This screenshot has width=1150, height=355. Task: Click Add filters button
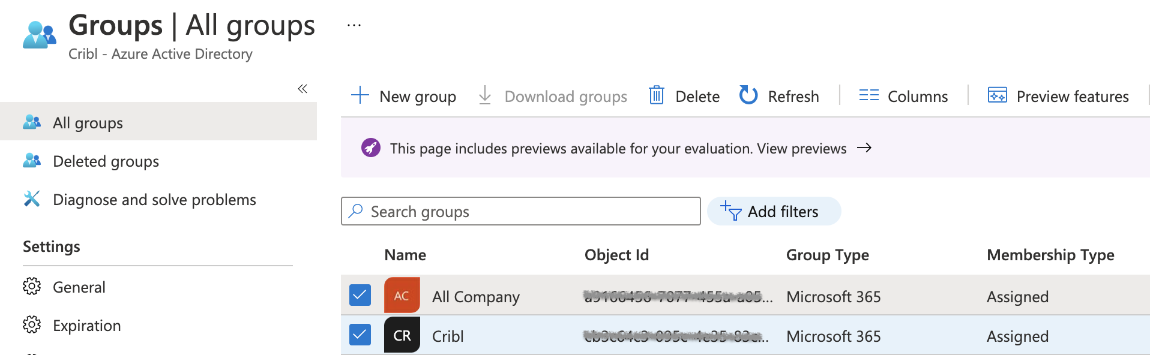(774, 211)
